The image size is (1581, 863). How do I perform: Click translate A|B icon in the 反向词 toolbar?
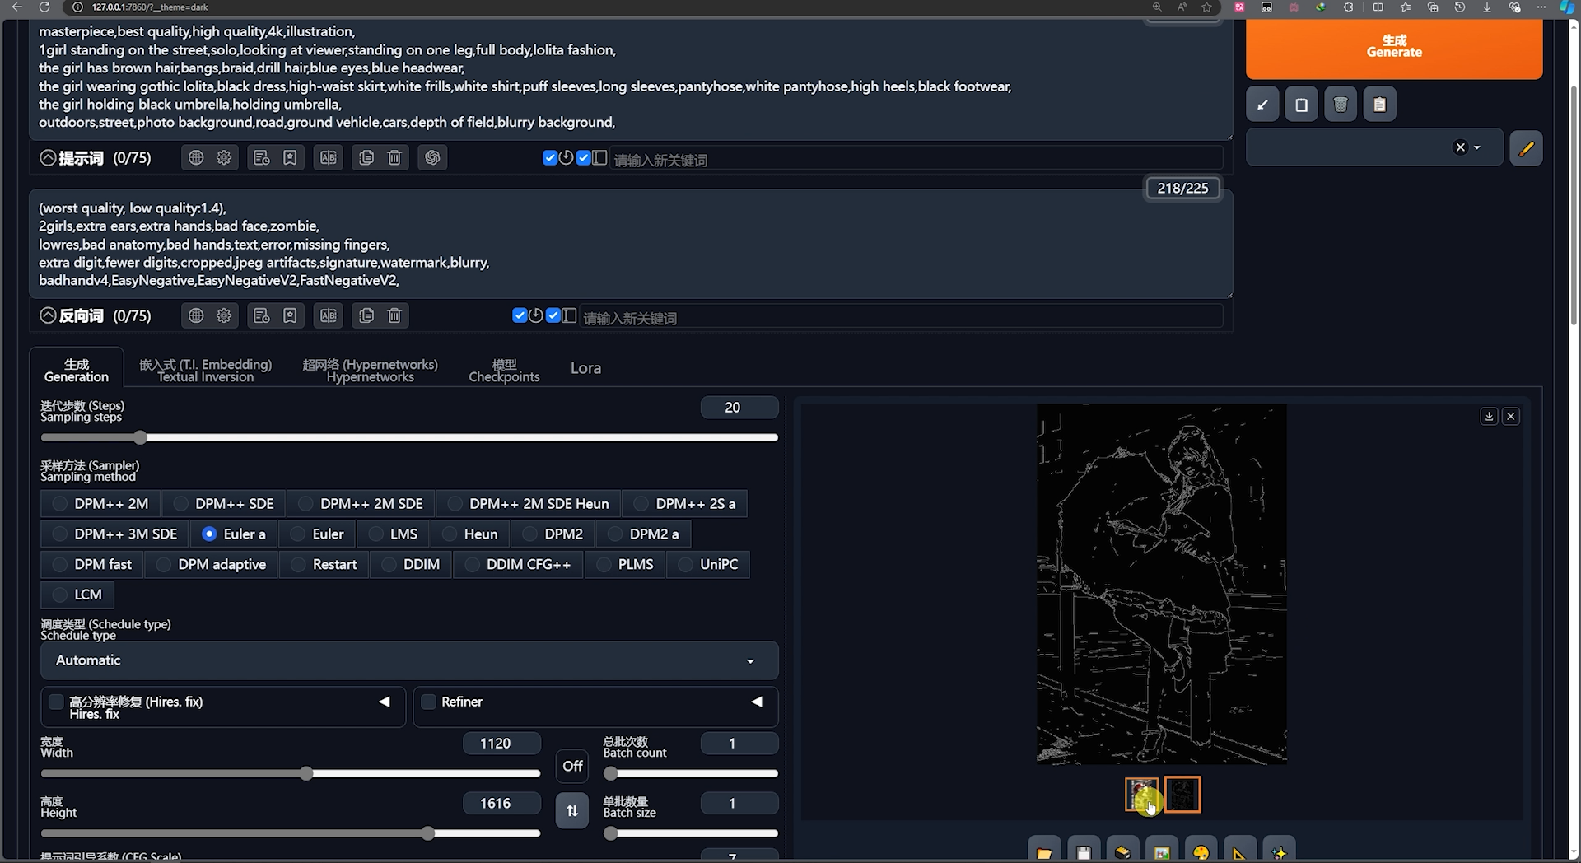pyautogui.click(x=329, y=315)
